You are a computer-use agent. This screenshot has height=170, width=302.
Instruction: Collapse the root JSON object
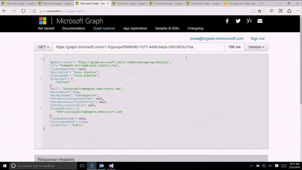pyautogui.click(x=41, y=59)
